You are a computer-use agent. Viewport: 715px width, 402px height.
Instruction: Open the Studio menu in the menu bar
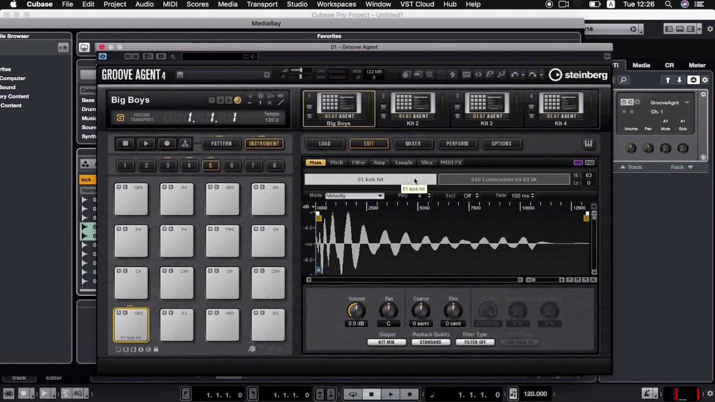297,4
